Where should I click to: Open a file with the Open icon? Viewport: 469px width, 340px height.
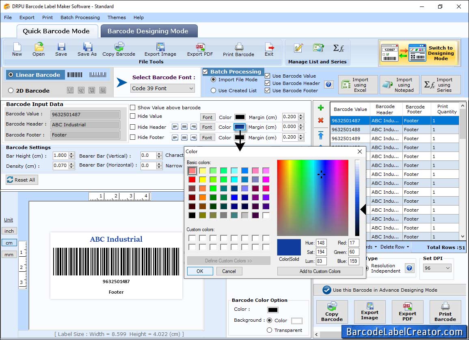coord(39,50)
